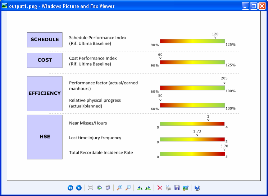This screenshot has height=196, width=268.
Task: Fit image to window with Best Fit
Action: pos(91,188)
